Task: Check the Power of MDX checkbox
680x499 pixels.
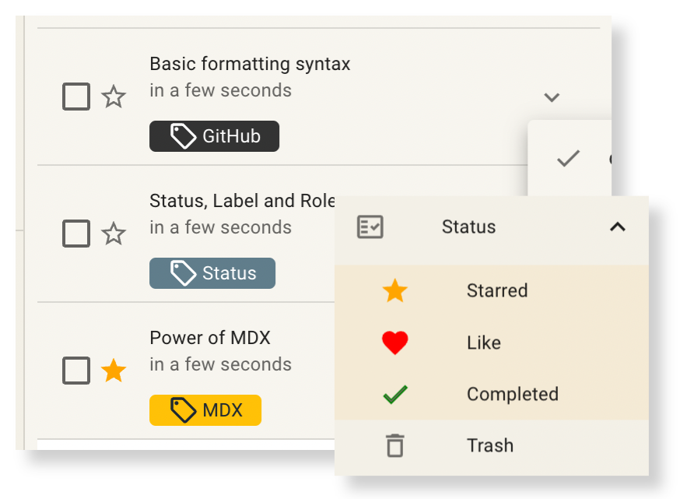Action: (76, 371)
